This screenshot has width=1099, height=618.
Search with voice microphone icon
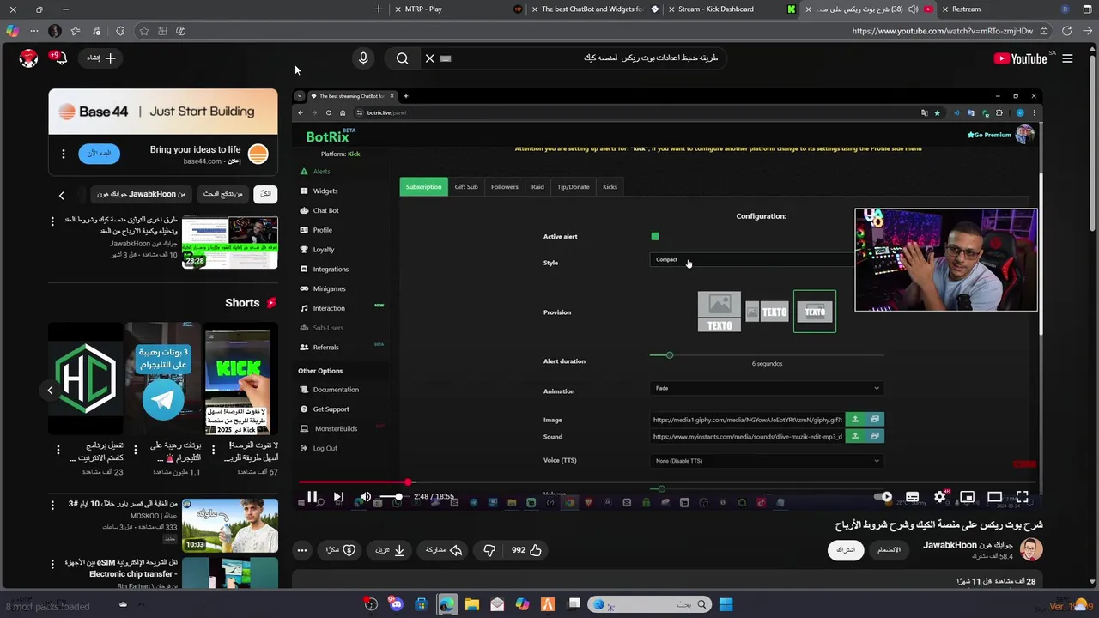coord(363,58)
